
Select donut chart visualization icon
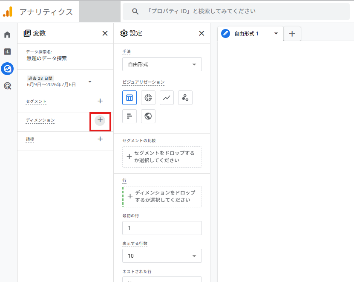[148, 98]
